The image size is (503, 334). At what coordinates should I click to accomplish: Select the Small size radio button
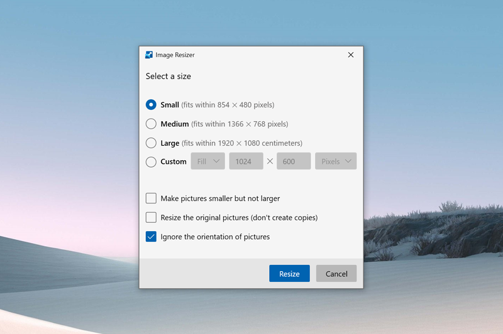(x=151, y=105)
